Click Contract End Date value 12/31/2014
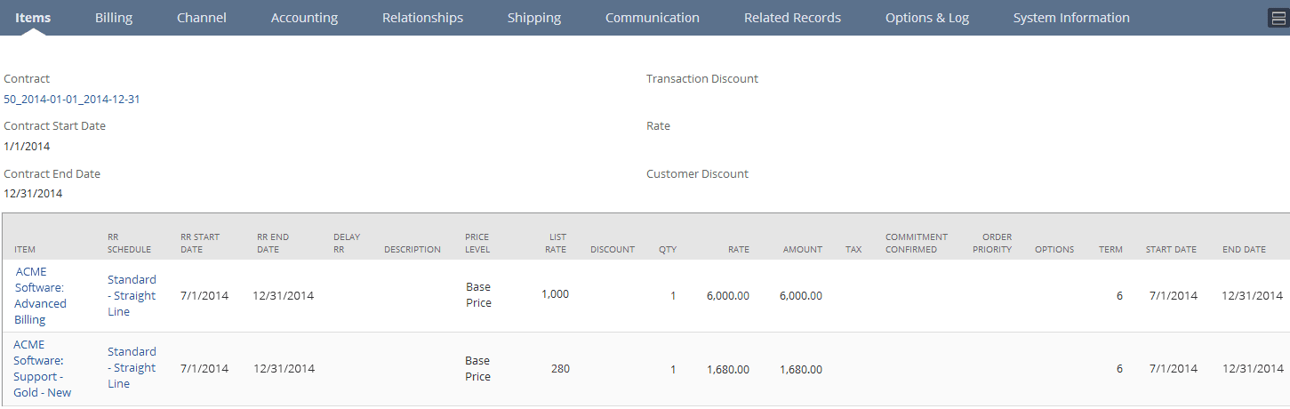Image resolution: width=1290 pixels, height=409 pixels. (33, 194)
